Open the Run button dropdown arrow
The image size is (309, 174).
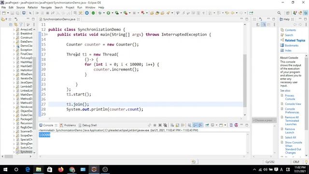(112, 13)
